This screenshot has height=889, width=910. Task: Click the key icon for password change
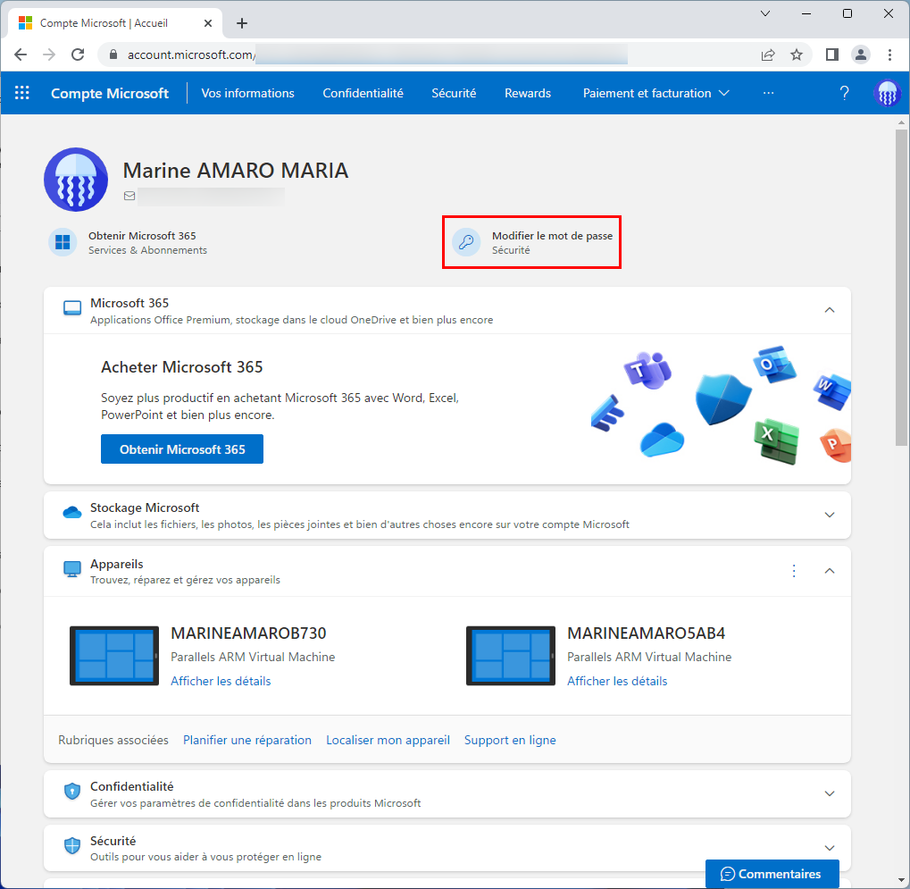(466, 242)
